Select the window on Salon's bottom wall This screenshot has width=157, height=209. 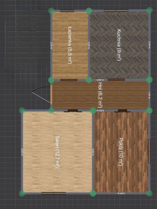[x=54, y=193]
